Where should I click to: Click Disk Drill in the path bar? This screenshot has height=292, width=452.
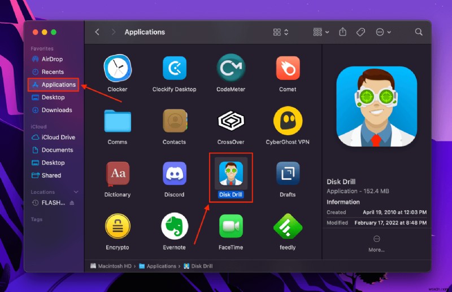pos(198,266)
